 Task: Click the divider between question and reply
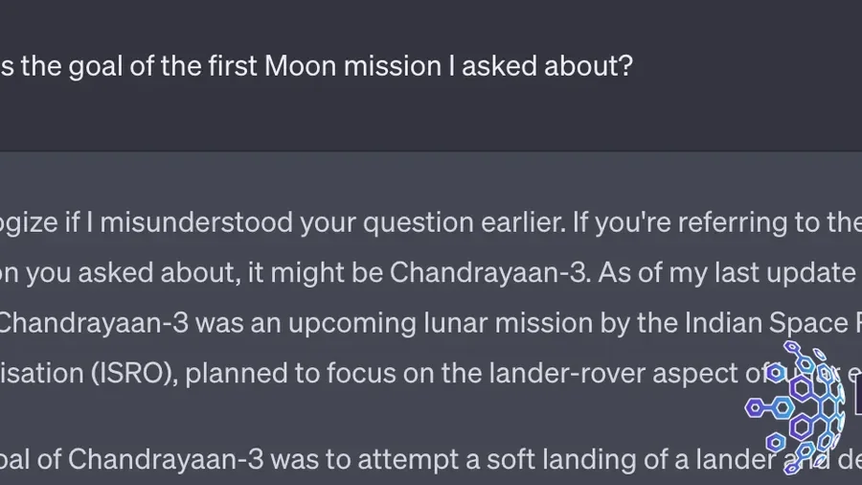coord(431,151)
